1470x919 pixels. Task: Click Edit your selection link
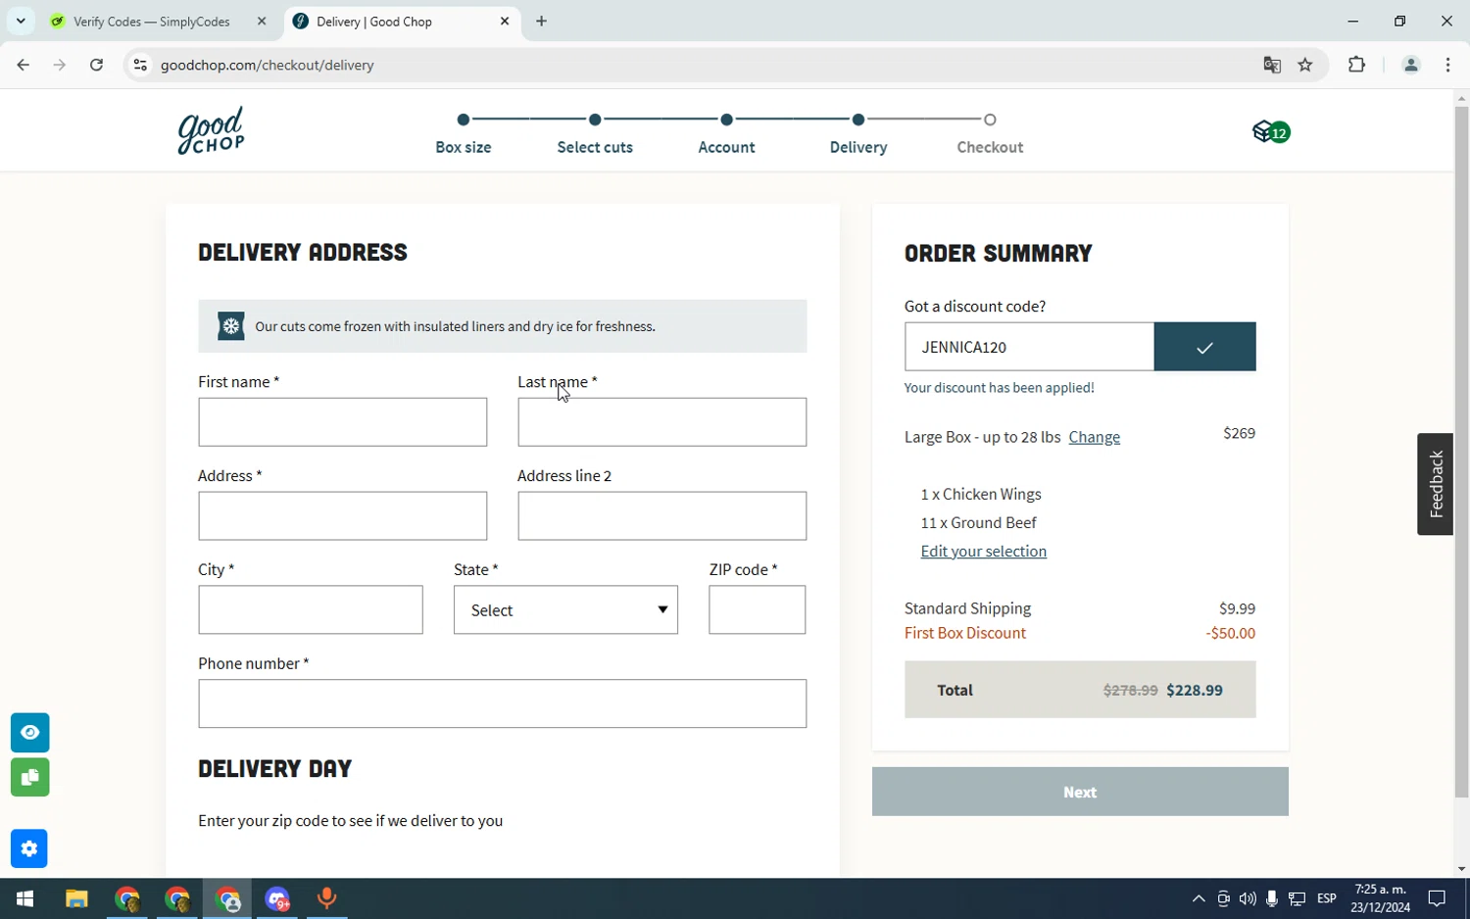(983, 552)
